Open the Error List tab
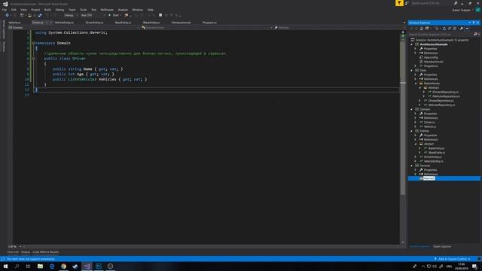This screenshot has width=482, height=271. click(x=13, y=252)
